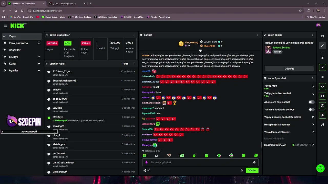Screen dimensions: 328x184
Task: Click S2GAras_52_Wz follow event
Action: point(91,73)
